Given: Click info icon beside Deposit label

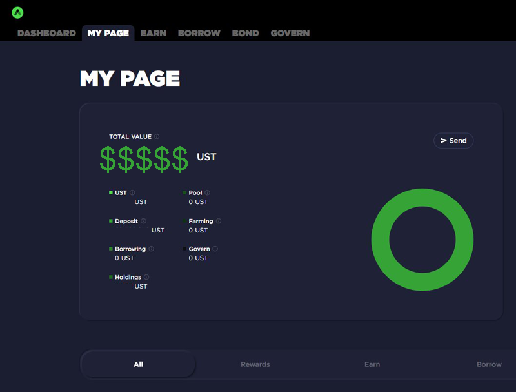Looking at the screenshot, I should coord(143,221).
